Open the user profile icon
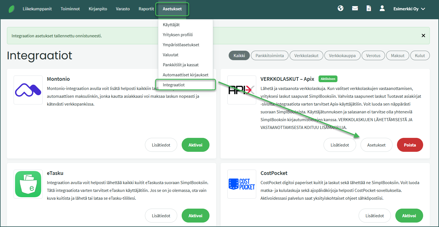 [x=382, y=8]
